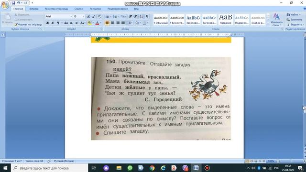306x172 pixels.
Task: Open line spacing dropdown
Action: click(x=130, y=23)
